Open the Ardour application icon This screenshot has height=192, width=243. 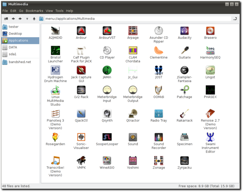(81, 31)
